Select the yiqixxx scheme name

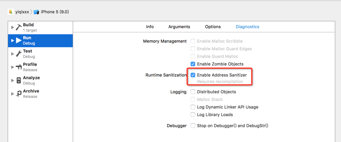click(22, 12)
